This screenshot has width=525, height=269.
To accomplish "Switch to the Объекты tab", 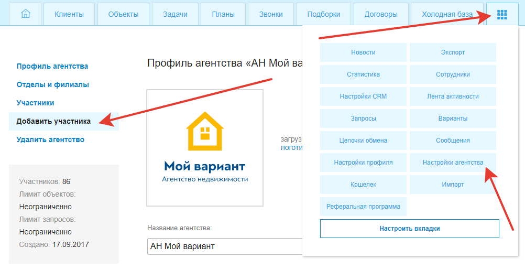I will (123, 14).
